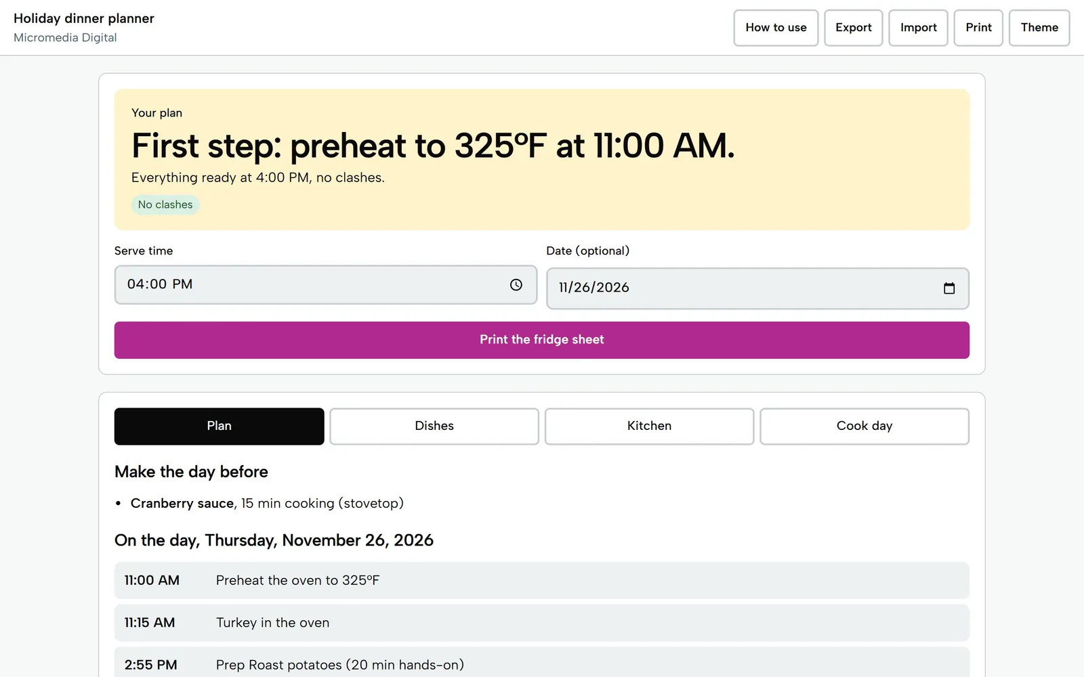Viewport: 1084px width, 677px height.
Task: Switch the Theme
Action: 1039,28
